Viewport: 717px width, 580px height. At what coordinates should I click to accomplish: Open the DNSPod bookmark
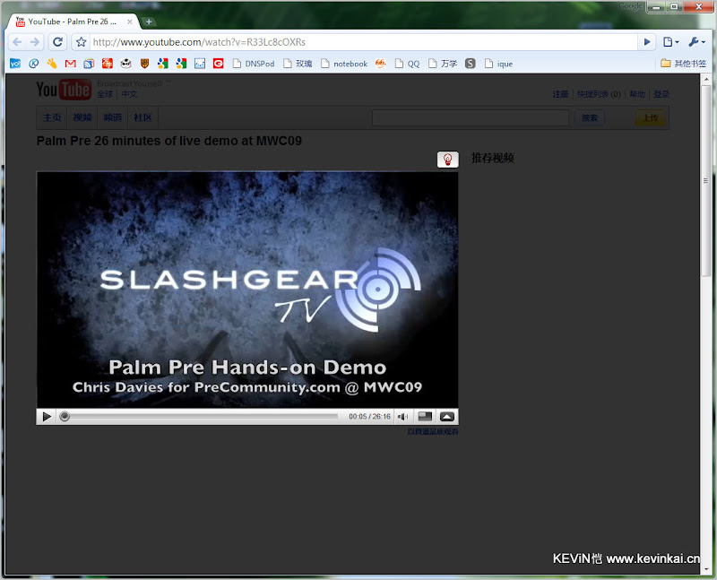(254, 64)
